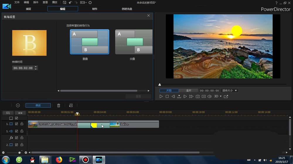
Task: Click the volume speaker icon in preview
Action: [209, 96]
